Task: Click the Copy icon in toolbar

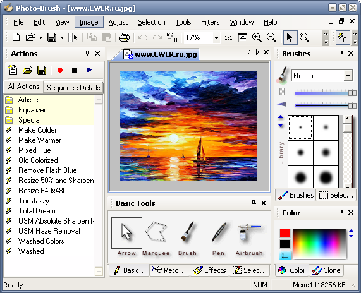Action: coord(92,37)
